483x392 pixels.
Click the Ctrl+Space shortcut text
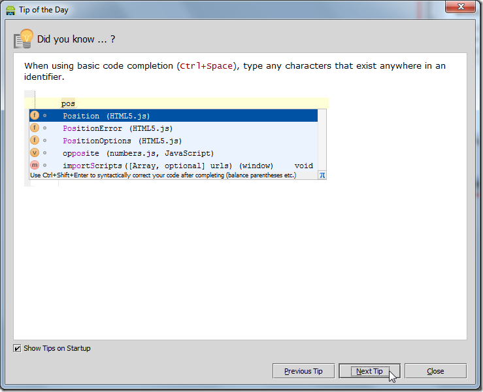tap(206, 66)
